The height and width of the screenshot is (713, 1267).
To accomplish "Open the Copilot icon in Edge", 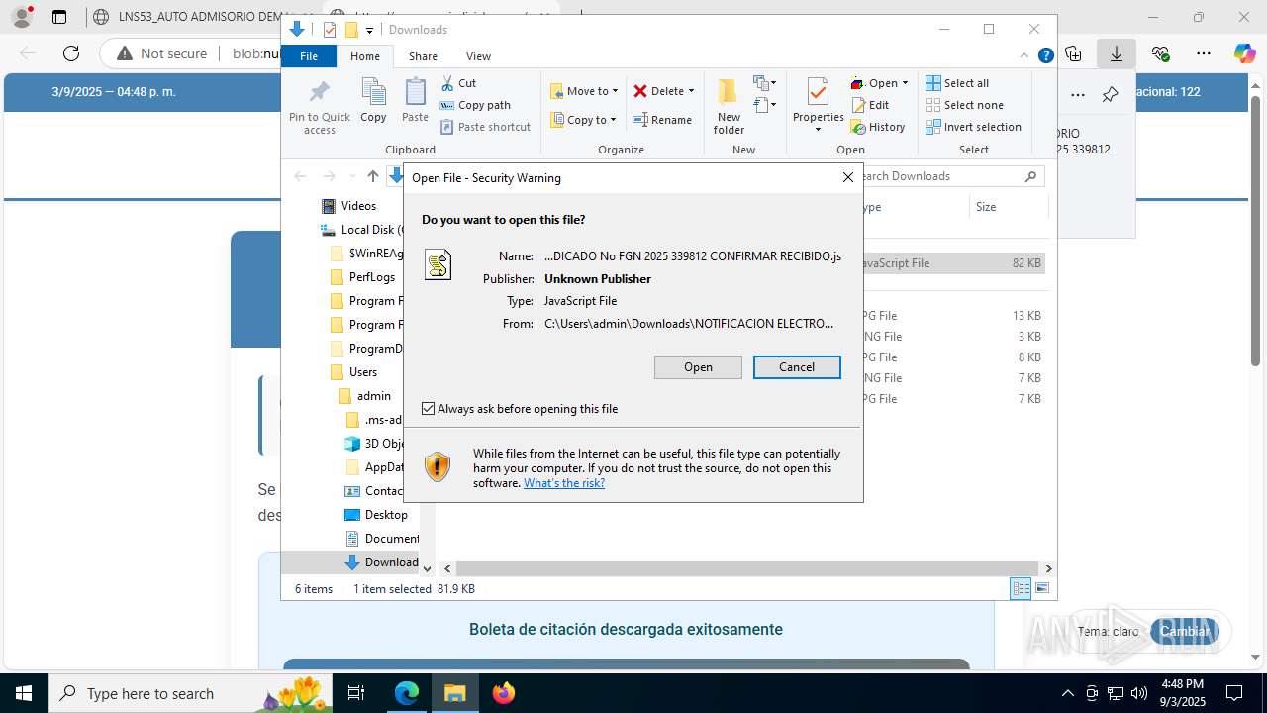I will pyautogui.click(x=1244, y=53).
